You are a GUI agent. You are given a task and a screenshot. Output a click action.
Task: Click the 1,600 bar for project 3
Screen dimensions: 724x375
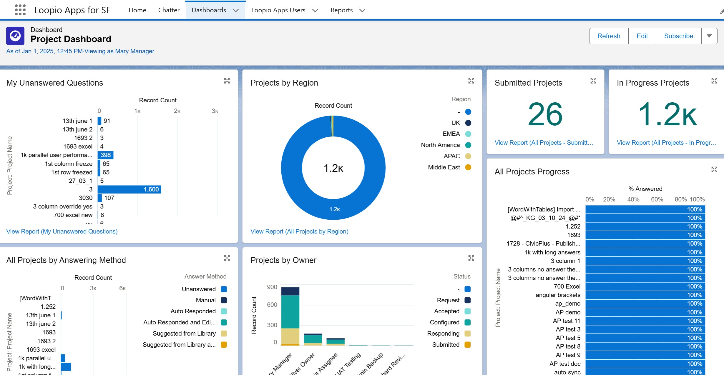(x=129, y=189)
